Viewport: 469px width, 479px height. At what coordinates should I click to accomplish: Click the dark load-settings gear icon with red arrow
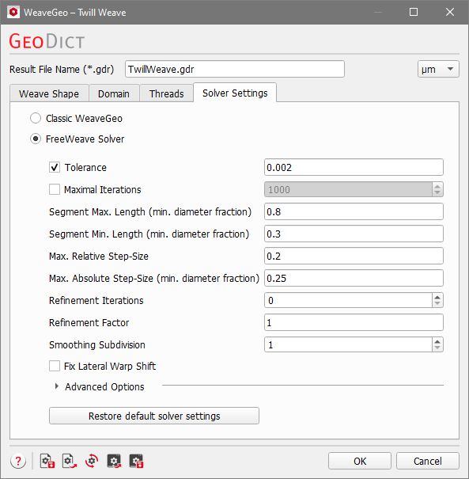coord(114,461)
